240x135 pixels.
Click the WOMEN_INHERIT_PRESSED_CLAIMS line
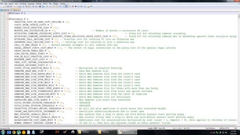tap(92, 123)
